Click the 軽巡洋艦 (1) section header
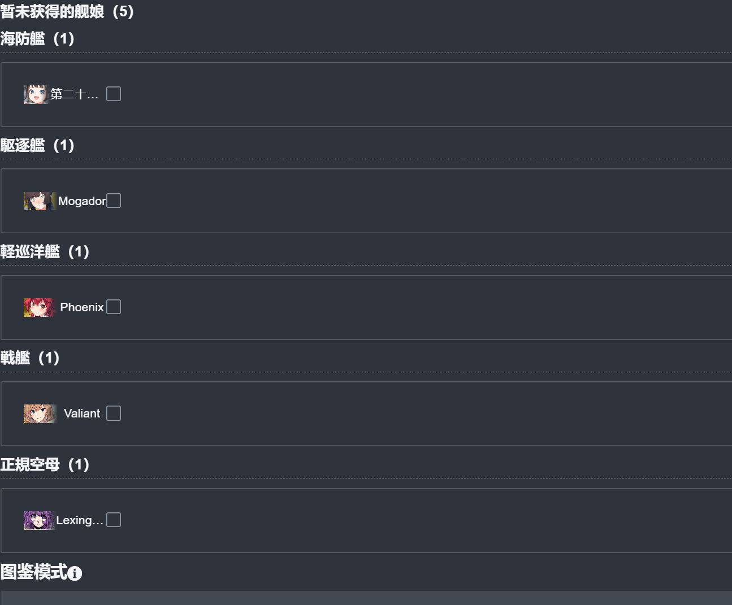Screen dimensions: 732x605 [45, 251]
